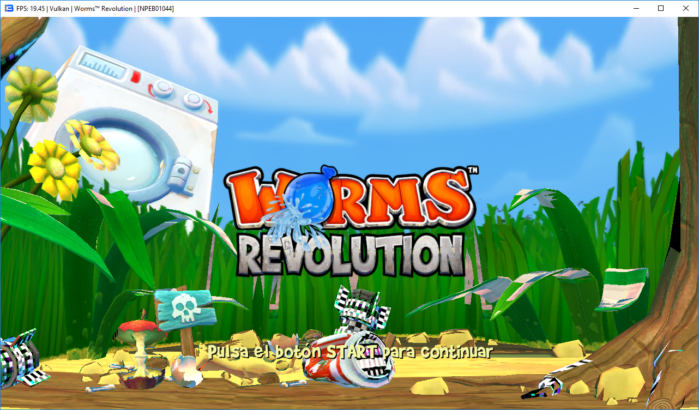Image resolution: width=699 pixels, height=410 pixels.
Task: Click the washing machine door latch
Action: coord(179,174)
